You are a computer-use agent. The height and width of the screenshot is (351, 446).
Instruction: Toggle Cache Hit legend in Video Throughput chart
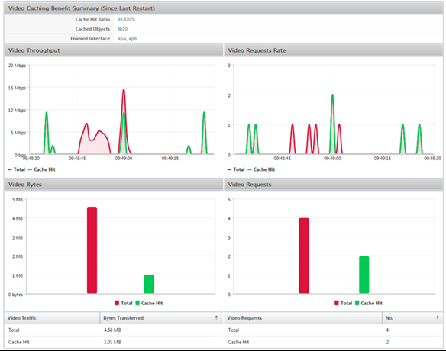pos(42,169)
